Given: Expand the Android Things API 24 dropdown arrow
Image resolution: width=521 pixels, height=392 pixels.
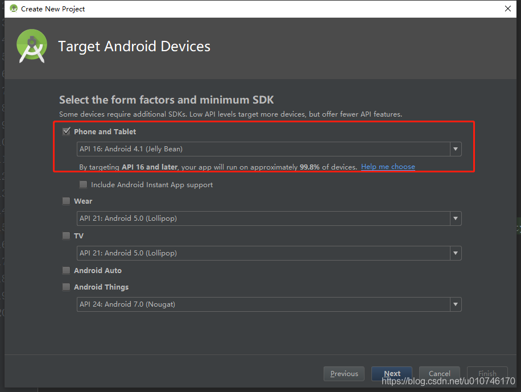Looking at the screenshot, I should coord(456,304).
